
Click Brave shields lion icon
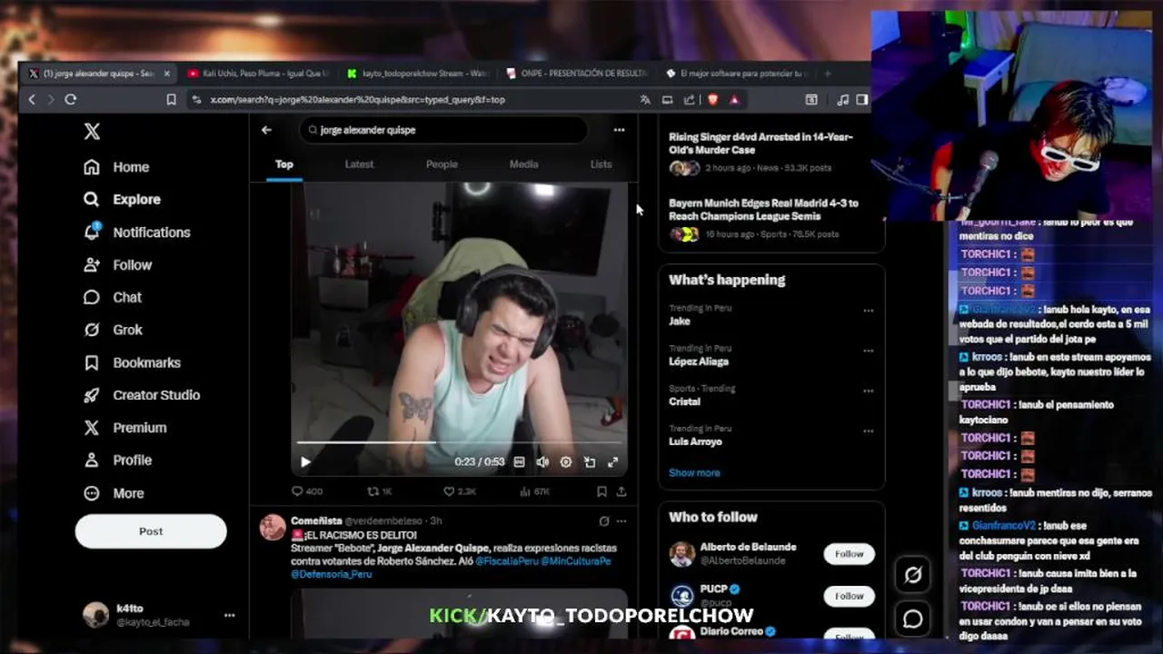point(712,100)
